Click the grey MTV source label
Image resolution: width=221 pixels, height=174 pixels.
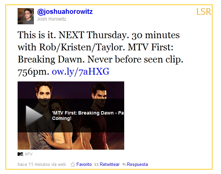coord(29,154)
